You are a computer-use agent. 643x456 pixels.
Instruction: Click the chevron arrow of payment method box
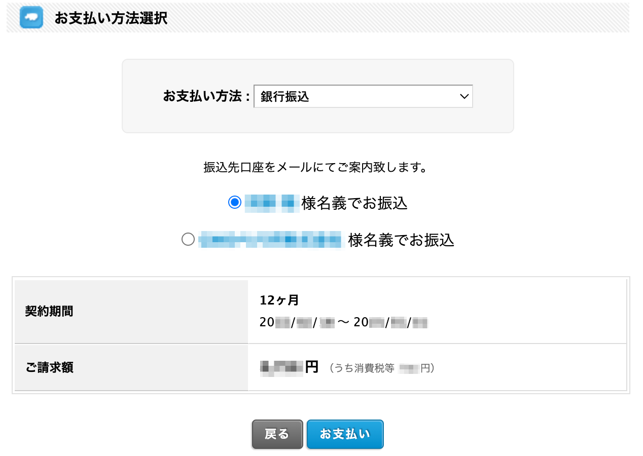coord(463,96)
